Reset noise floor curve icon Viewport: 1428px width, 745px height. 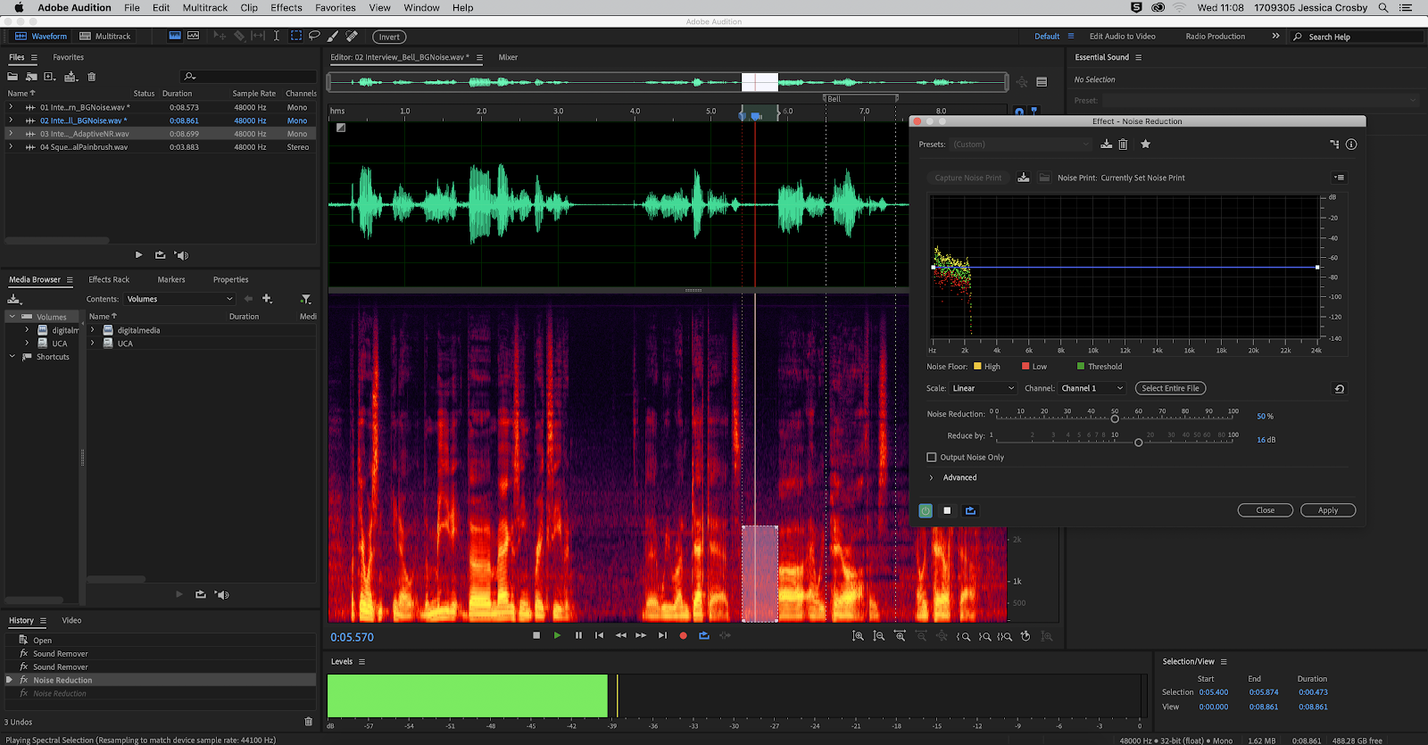[1339, 388]
